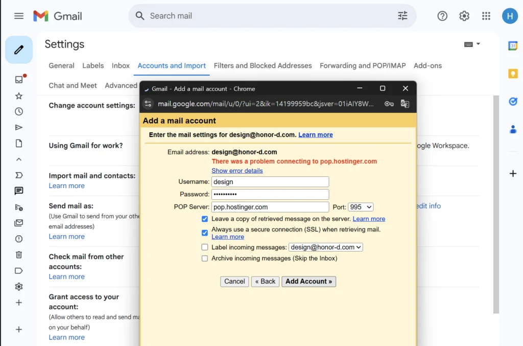Screen dimensions: 523x346
Task: Click the settings page vertical scrollbar
Action: [x=496, y=204]
